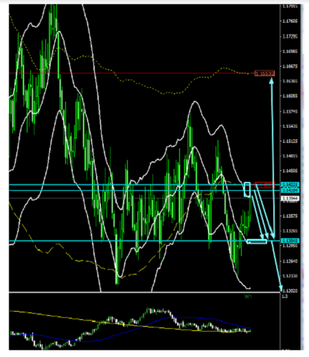Click the 1.16055 price scale label

(x=290, y=96)
